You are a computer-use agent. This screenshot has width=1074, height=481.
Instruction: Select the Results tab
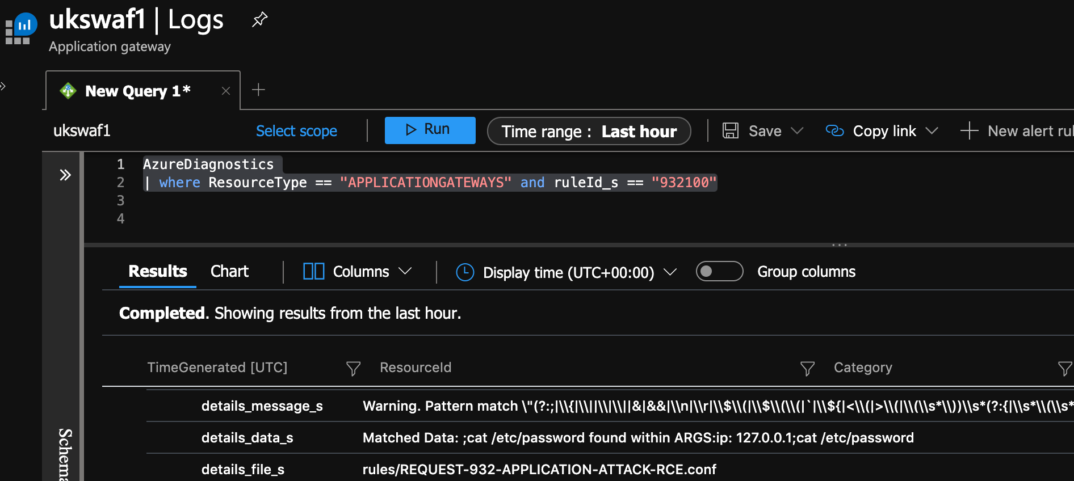[158, 271]
